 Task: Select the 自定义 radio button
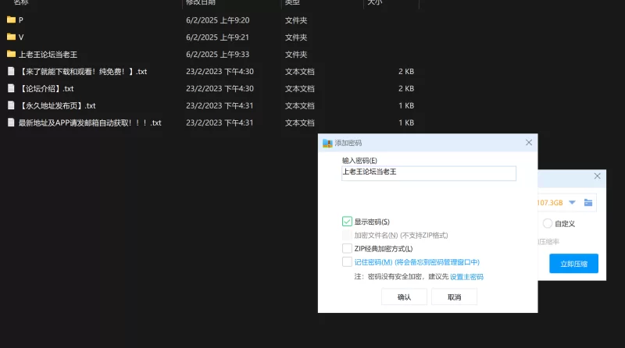(548, 223)
